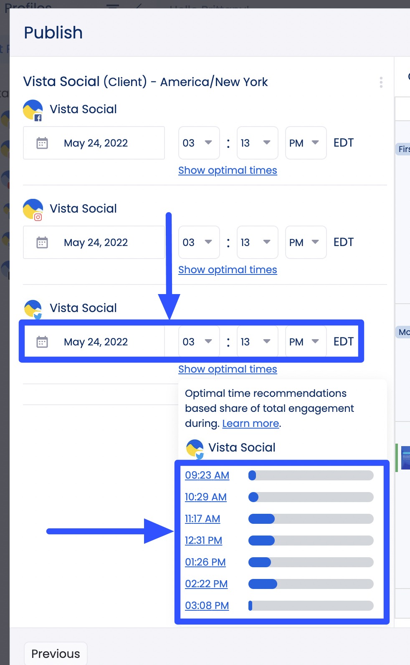Click the Vista Social avatar inside the optimal times popup

(x=195, y=447)
